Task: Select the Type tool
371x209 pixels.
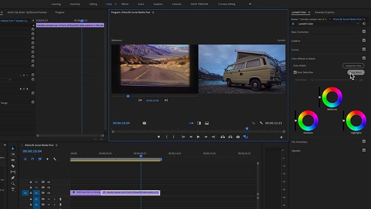Action: 13,190
